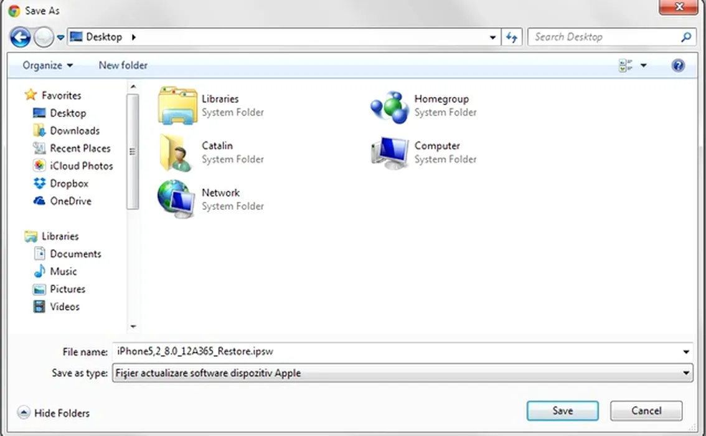Open the Catalin user folder icon

pos(176,153)
